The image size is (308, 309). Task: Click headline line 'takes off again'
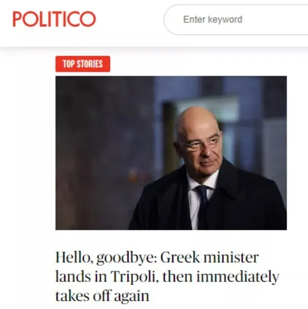(102, 296)
